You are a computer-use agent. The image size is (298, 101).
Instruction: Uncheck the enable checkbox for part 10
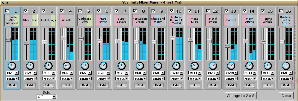pyautogui.click(x=171, y=11)
